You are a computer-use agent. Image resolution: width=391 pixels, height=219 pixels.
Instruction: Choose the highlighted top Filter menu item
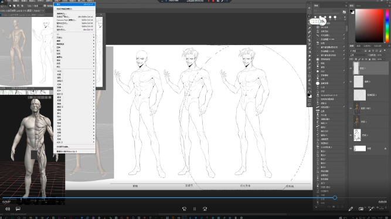tap(74, 4)
